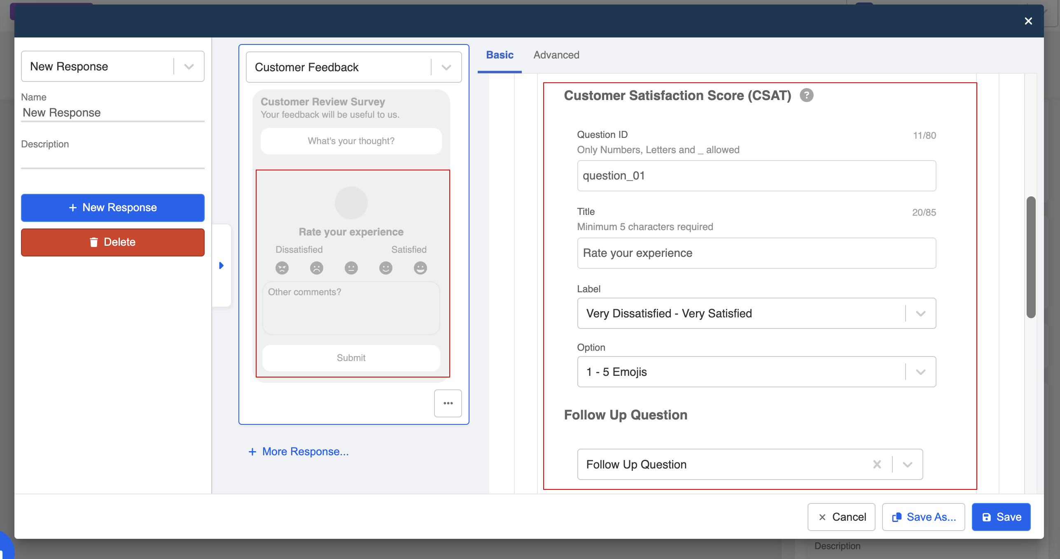
Task: Open the Customer Feedback dropdown
Action: [x=446, y=68]
